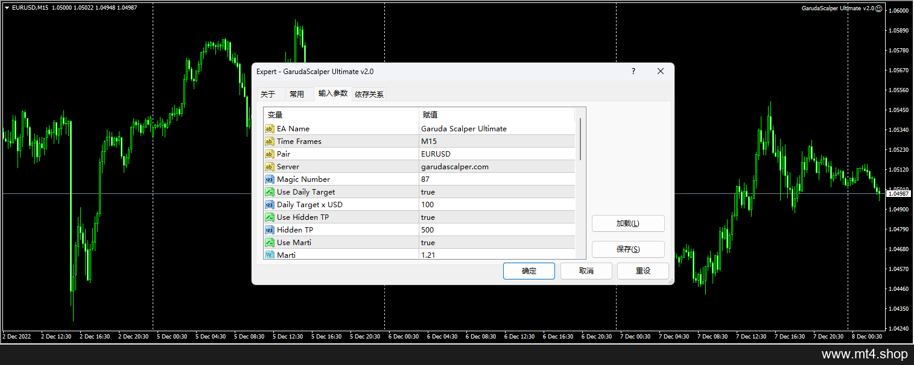Click the integer icon beside Magic Number
Viewport: 914px width, 365px height.
(270, 179)
